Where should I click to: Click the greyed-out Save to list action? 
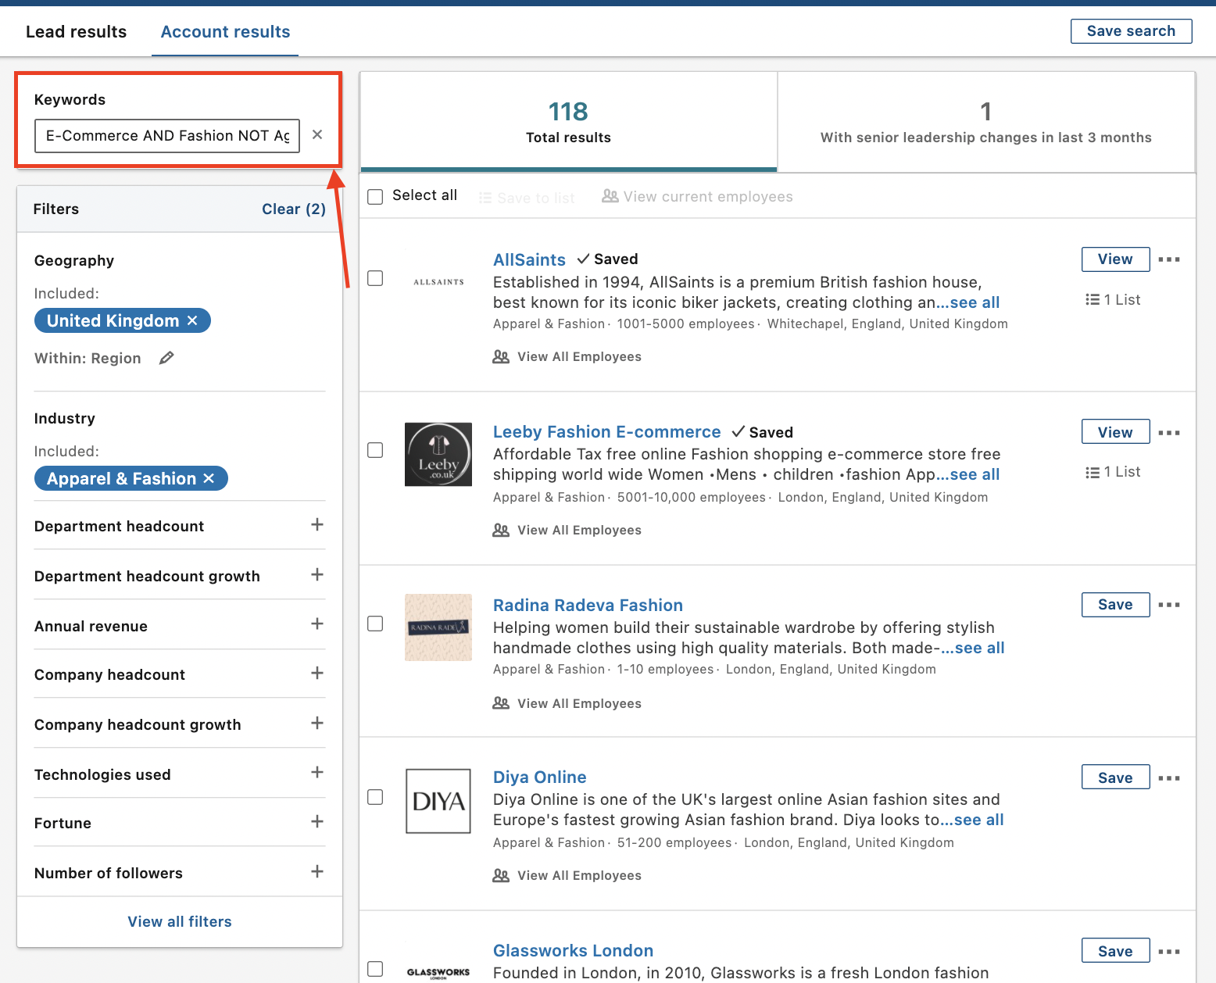point(527,198)
